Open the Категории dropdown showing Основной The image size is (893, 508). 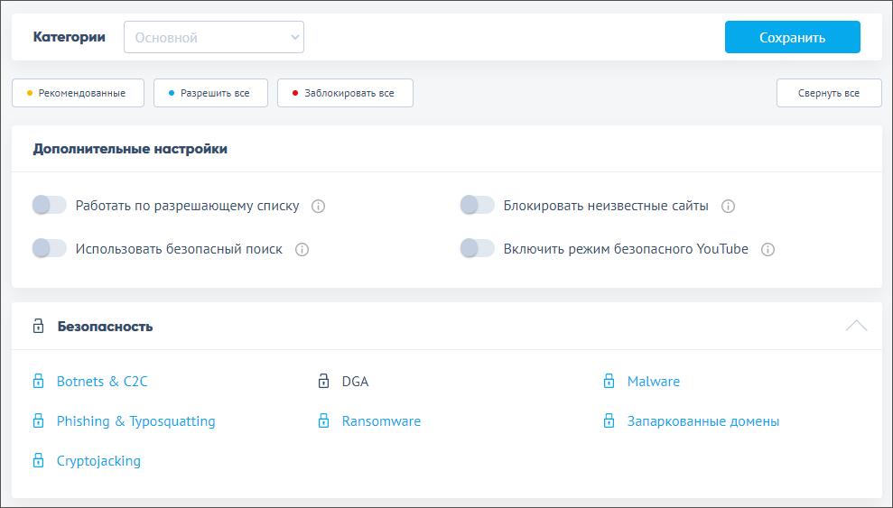[214, 38]
